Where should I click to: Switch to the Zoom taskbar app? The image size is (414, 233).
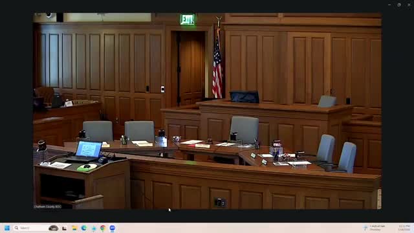click(112, 228)
